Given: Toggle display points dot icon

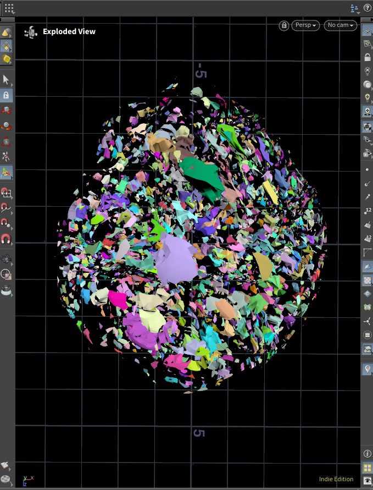Looking at the screenshot, I should [x=368, y=170].
